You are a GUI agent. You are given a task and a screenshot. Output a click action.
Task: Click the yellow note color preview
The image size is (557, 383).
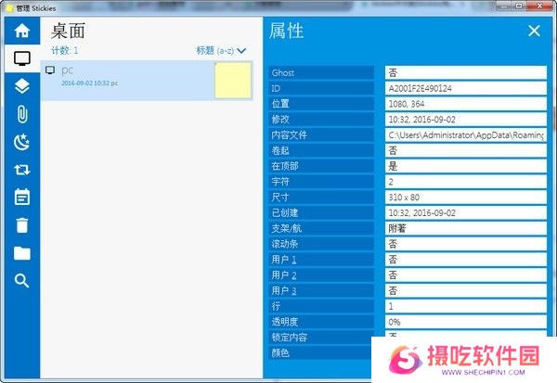pyautogui.click(x=232, y=81)
